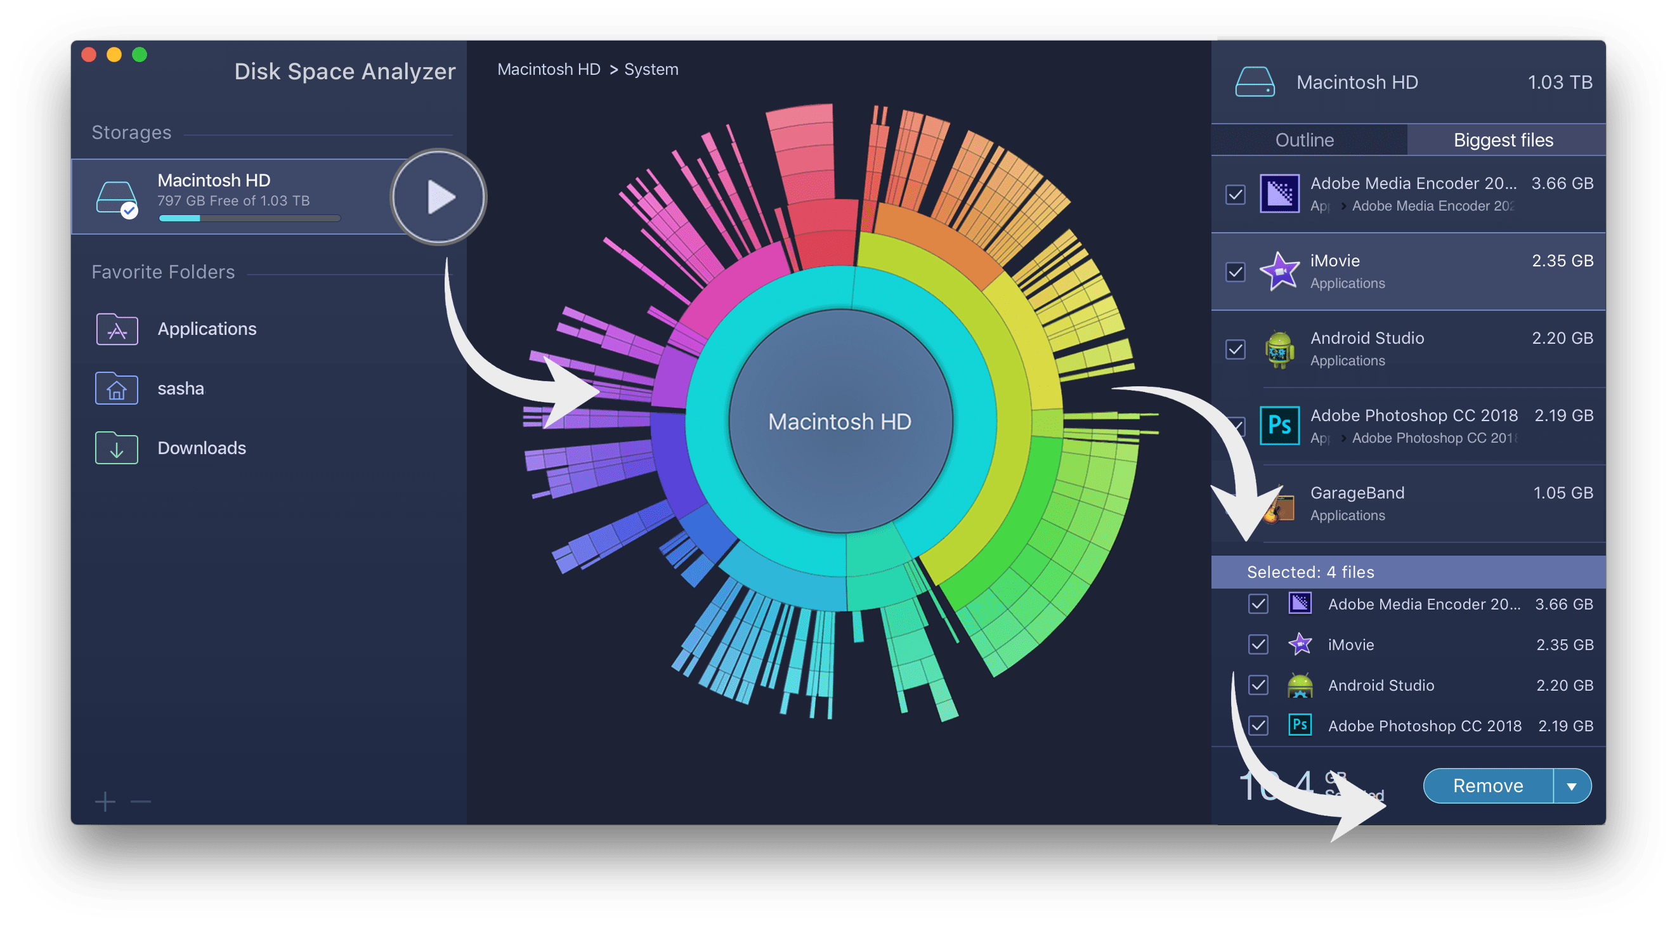Toggle checkbox for iMovie file selection
Viewport: 1677px width, 926px height.
click(1235, 270)
